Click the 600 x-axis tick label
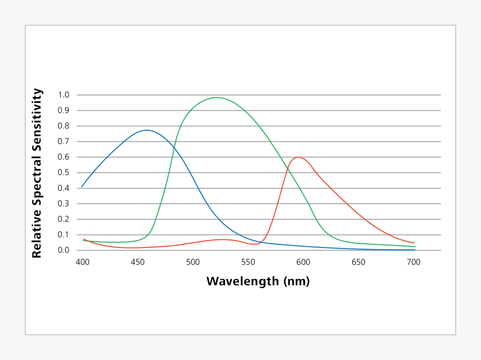Screen dimensions: 481x360 pyautogui.click(x=303, y=262)
